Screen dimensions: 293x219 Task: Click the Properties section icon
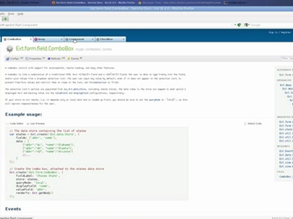click(x=27, y=59)
